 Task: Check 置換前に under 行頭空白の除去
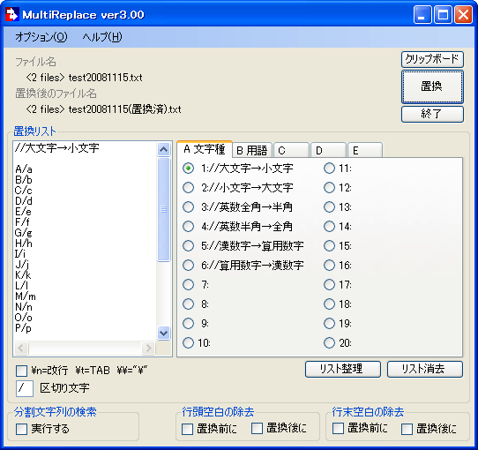click(187, 429)
